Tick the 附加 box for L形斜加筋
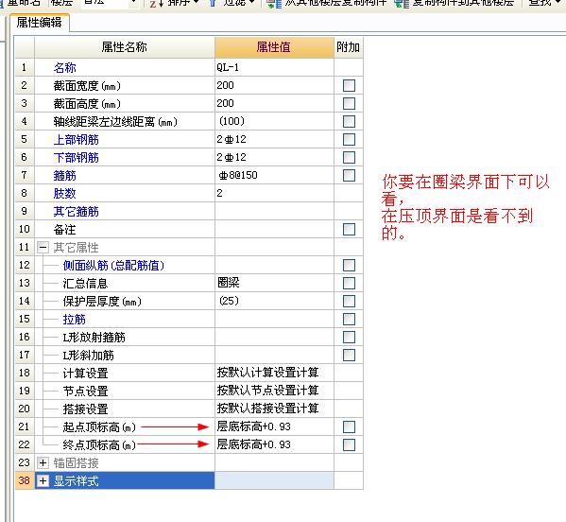This screenshot has width=566, height=522. click(349, 356)
